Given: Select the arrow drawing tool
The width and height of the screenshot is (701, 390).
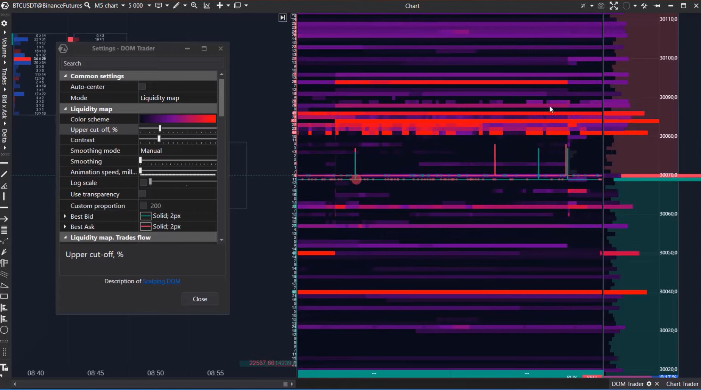Looking at the screenshot, I should (x=4, y=219).
